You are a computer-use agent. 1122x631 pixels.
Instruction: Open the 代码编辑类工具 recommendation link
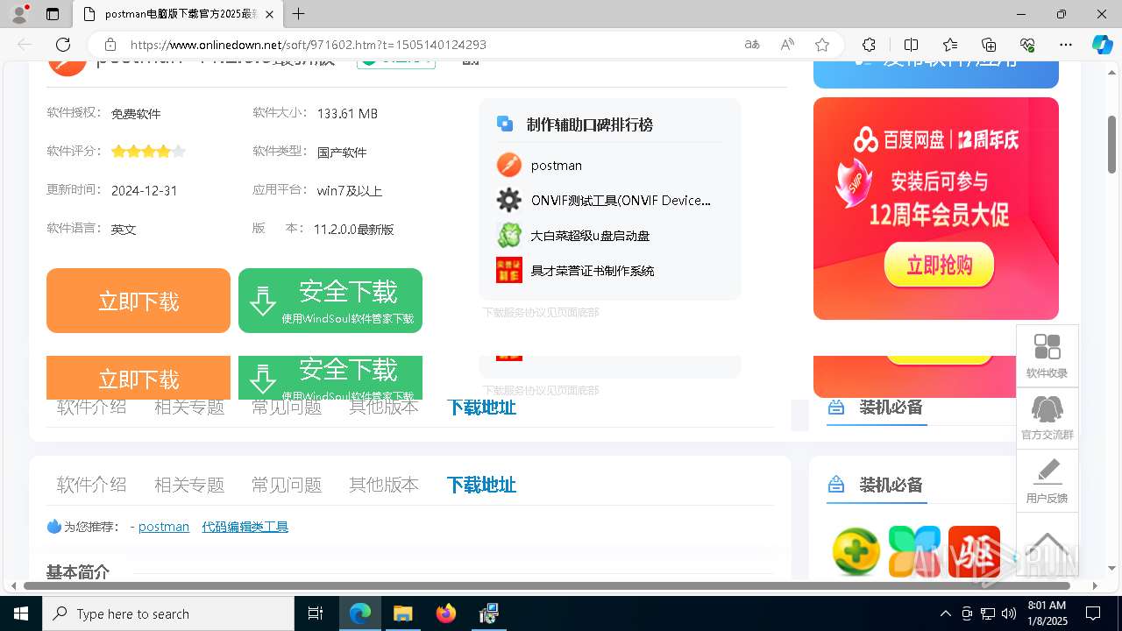pos(245,526)
